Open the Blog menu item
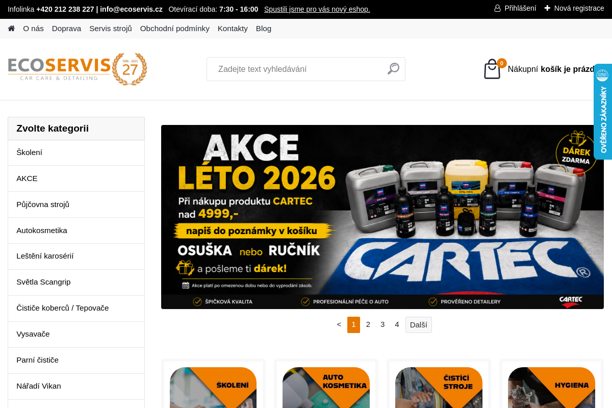 pyautogui.click(x=264, y=29)
